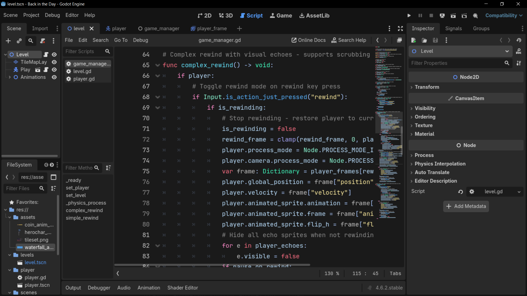
Task: Switch to the Signals tab
Action: click(x=453, y=29)
